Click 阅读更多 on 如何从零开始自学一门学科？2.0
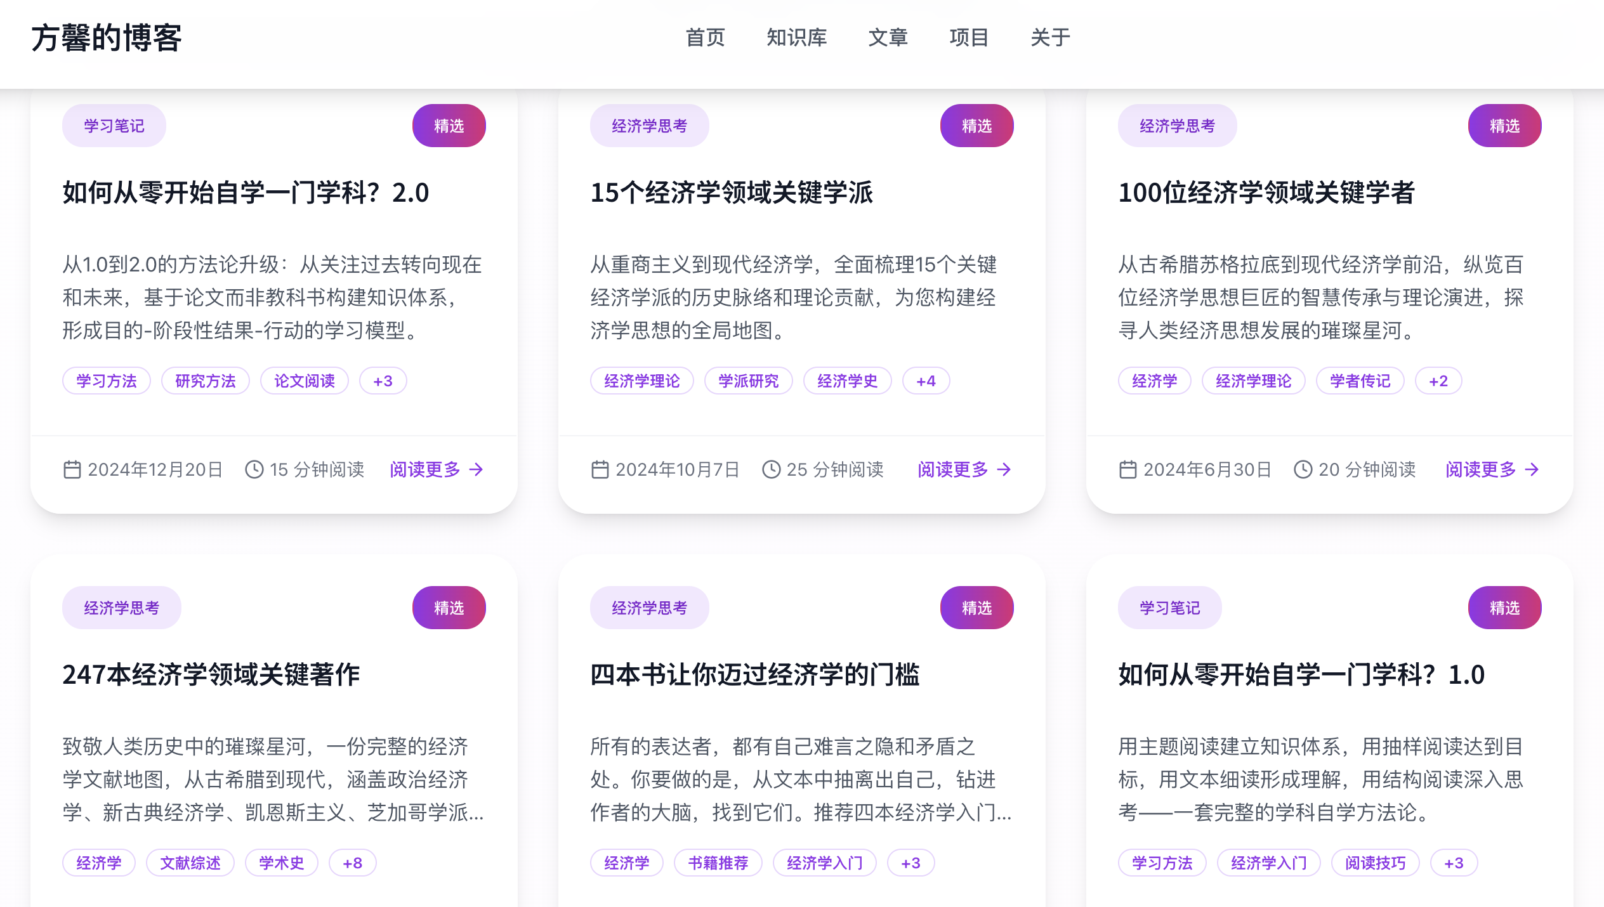 426,470
